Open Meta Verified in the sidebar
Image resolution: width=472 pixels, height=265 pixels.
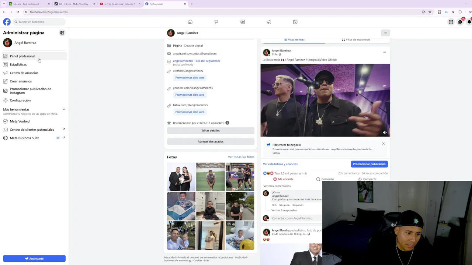34,121
